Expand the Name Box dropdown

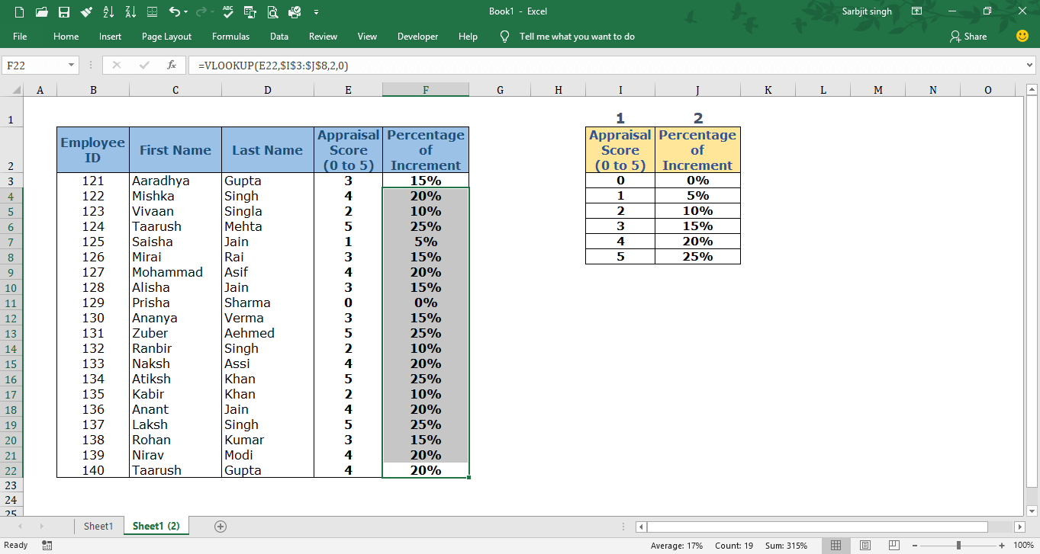pyautogui.click(x=71, y=66)
